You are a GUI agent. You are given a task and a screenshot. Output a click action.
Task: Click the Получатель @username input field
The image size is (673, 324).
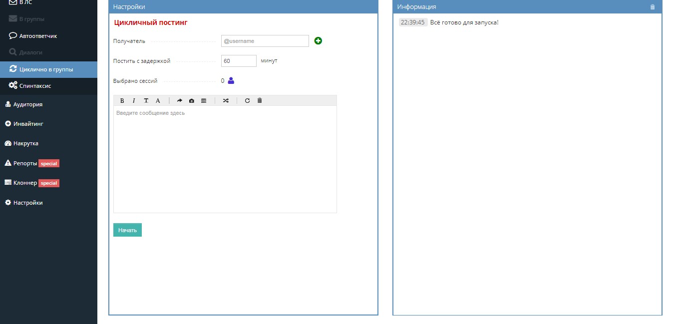[265, 41]
